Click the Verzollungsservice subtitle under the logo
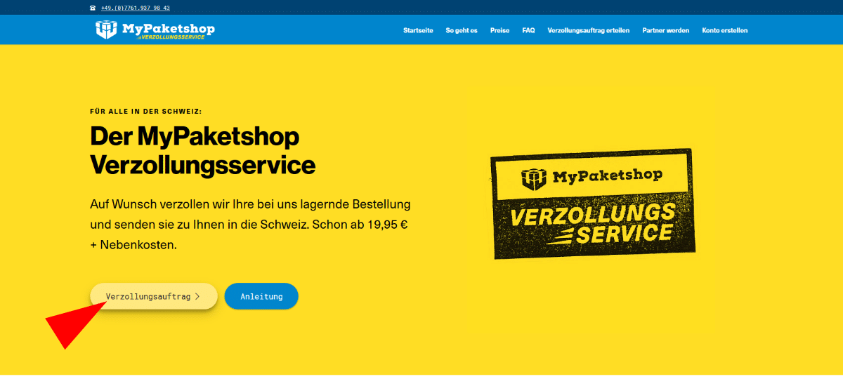This screenshot has height=379, width=843. click(171, 37)
